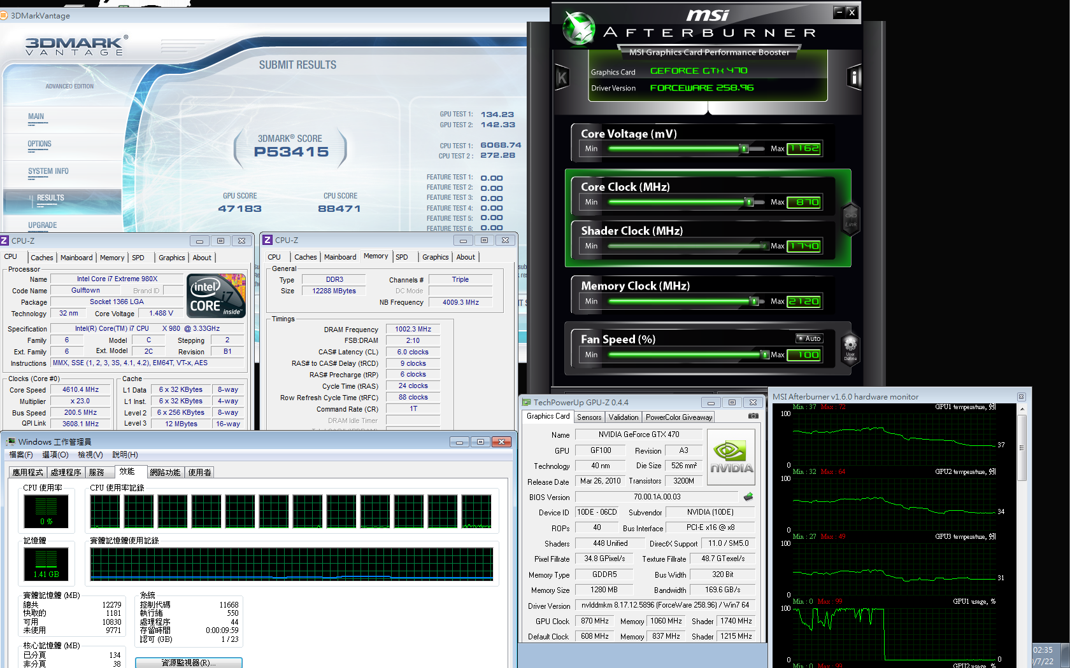Screen dimensions: 1070x668
Task: Open the About tab in right CPU-Z
Action: 466,257
